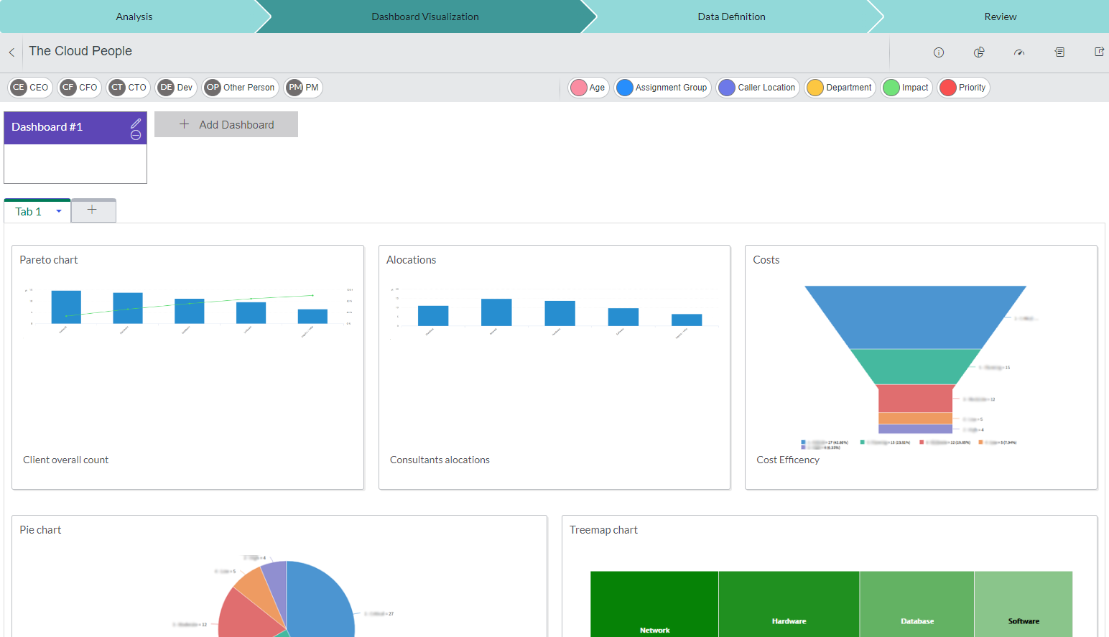Viewport: 1109px width, 637px height.
Task: Go to the Data Definition step
Action: click(731, 17)
